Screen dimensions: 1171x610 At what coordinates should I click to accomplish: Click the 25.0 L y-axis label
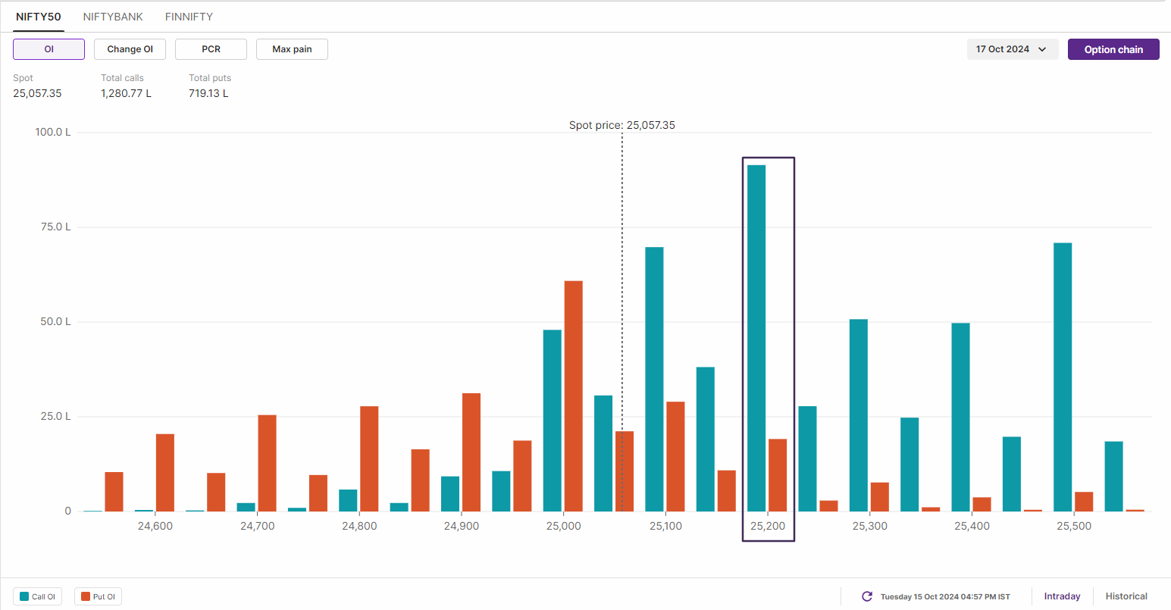click(x=55, y=416)
